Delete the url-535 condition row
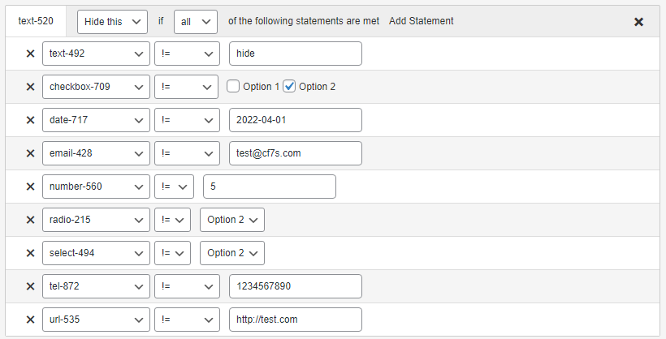The height and width of the screenshot is (339, 666). [30, 320]
